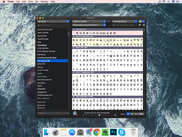Click the large A size icon
Screen dimensions: 182x137
coord(115,115)
